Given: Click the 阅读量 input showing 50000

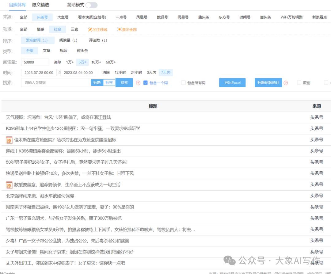Looking at the screenshot, I should (x=35, y=62).
